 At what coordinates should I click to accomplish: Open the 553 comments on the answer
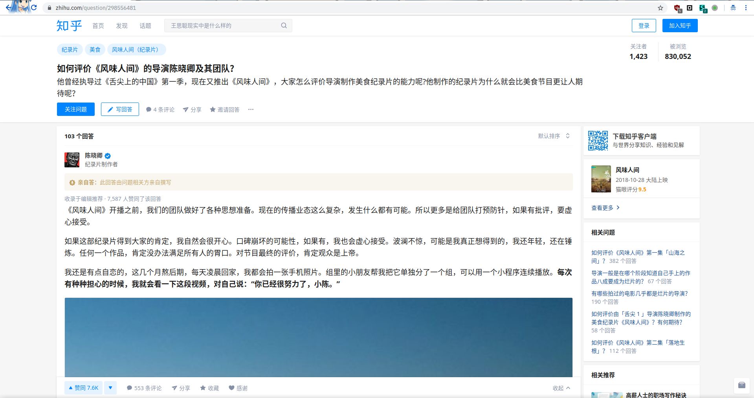point(144,388)
